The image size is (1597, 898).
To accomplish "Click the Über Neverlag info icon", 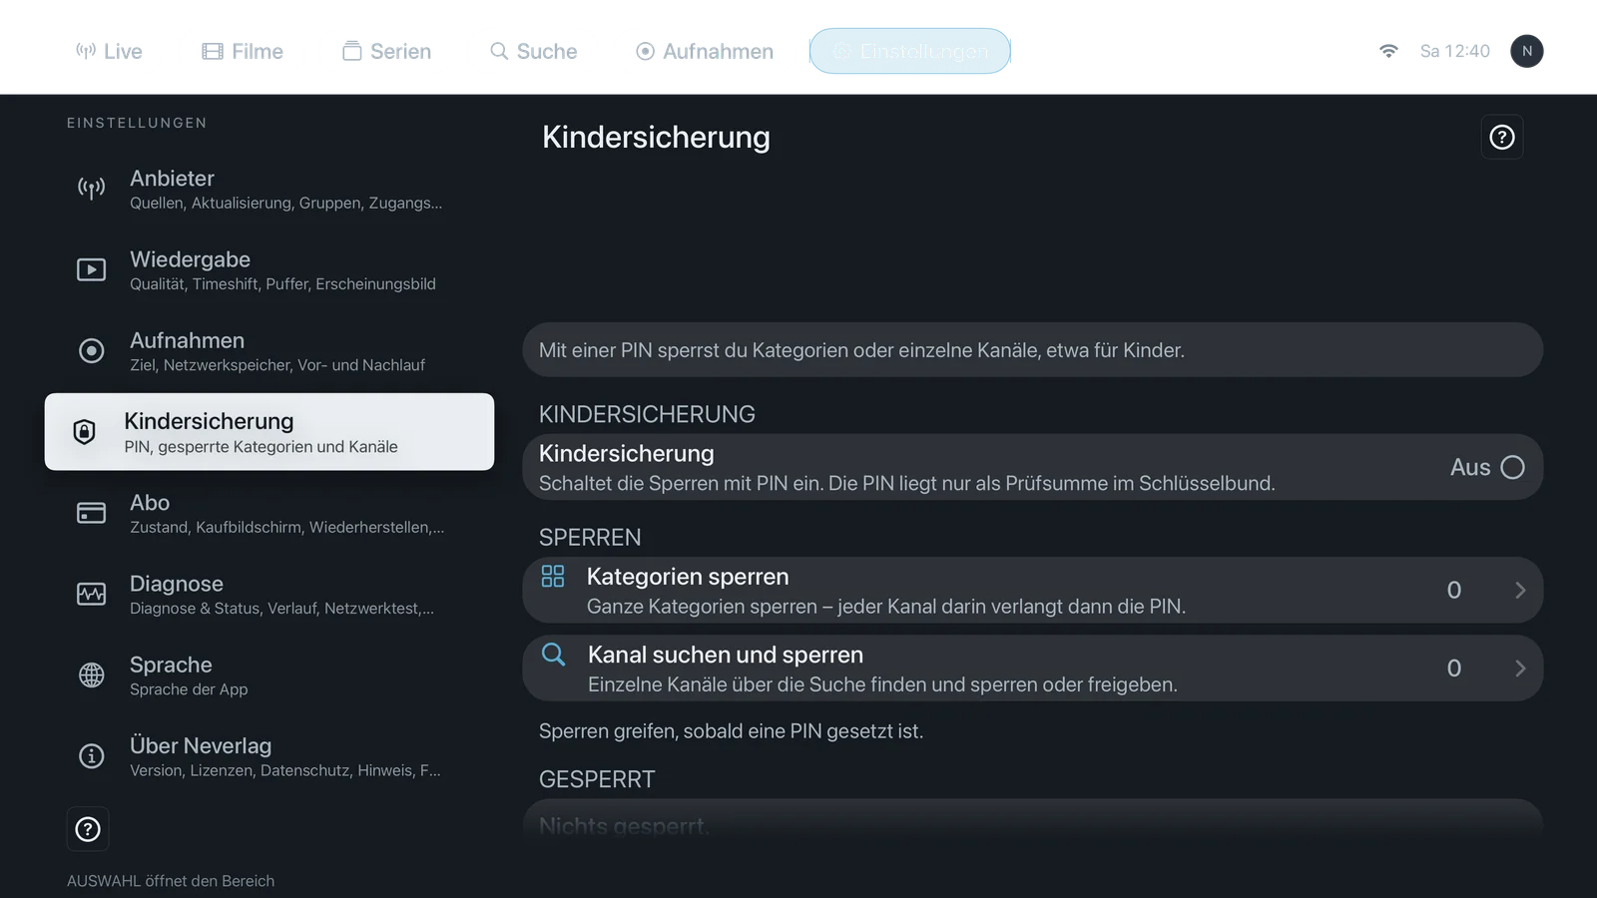I will [x=91, y=756].
